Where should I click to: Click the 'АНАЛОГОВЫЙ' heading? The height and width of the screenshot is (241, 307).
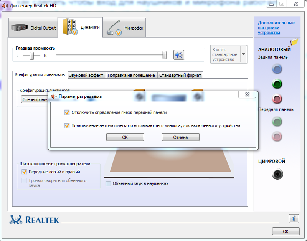point(274,50)
